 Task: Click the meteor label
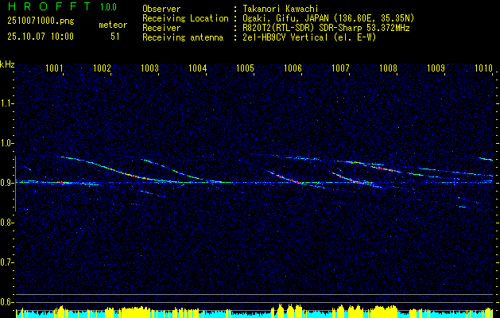[x=113, y=25]
